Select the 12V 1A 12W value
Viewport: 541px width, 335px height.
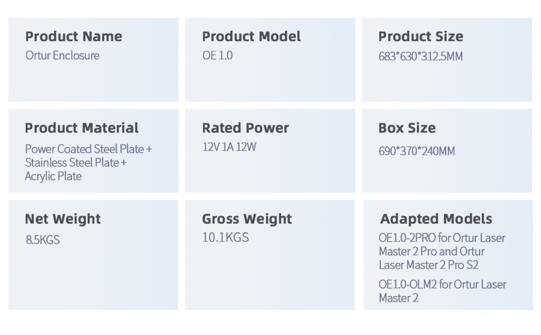(x=229, y=147)
